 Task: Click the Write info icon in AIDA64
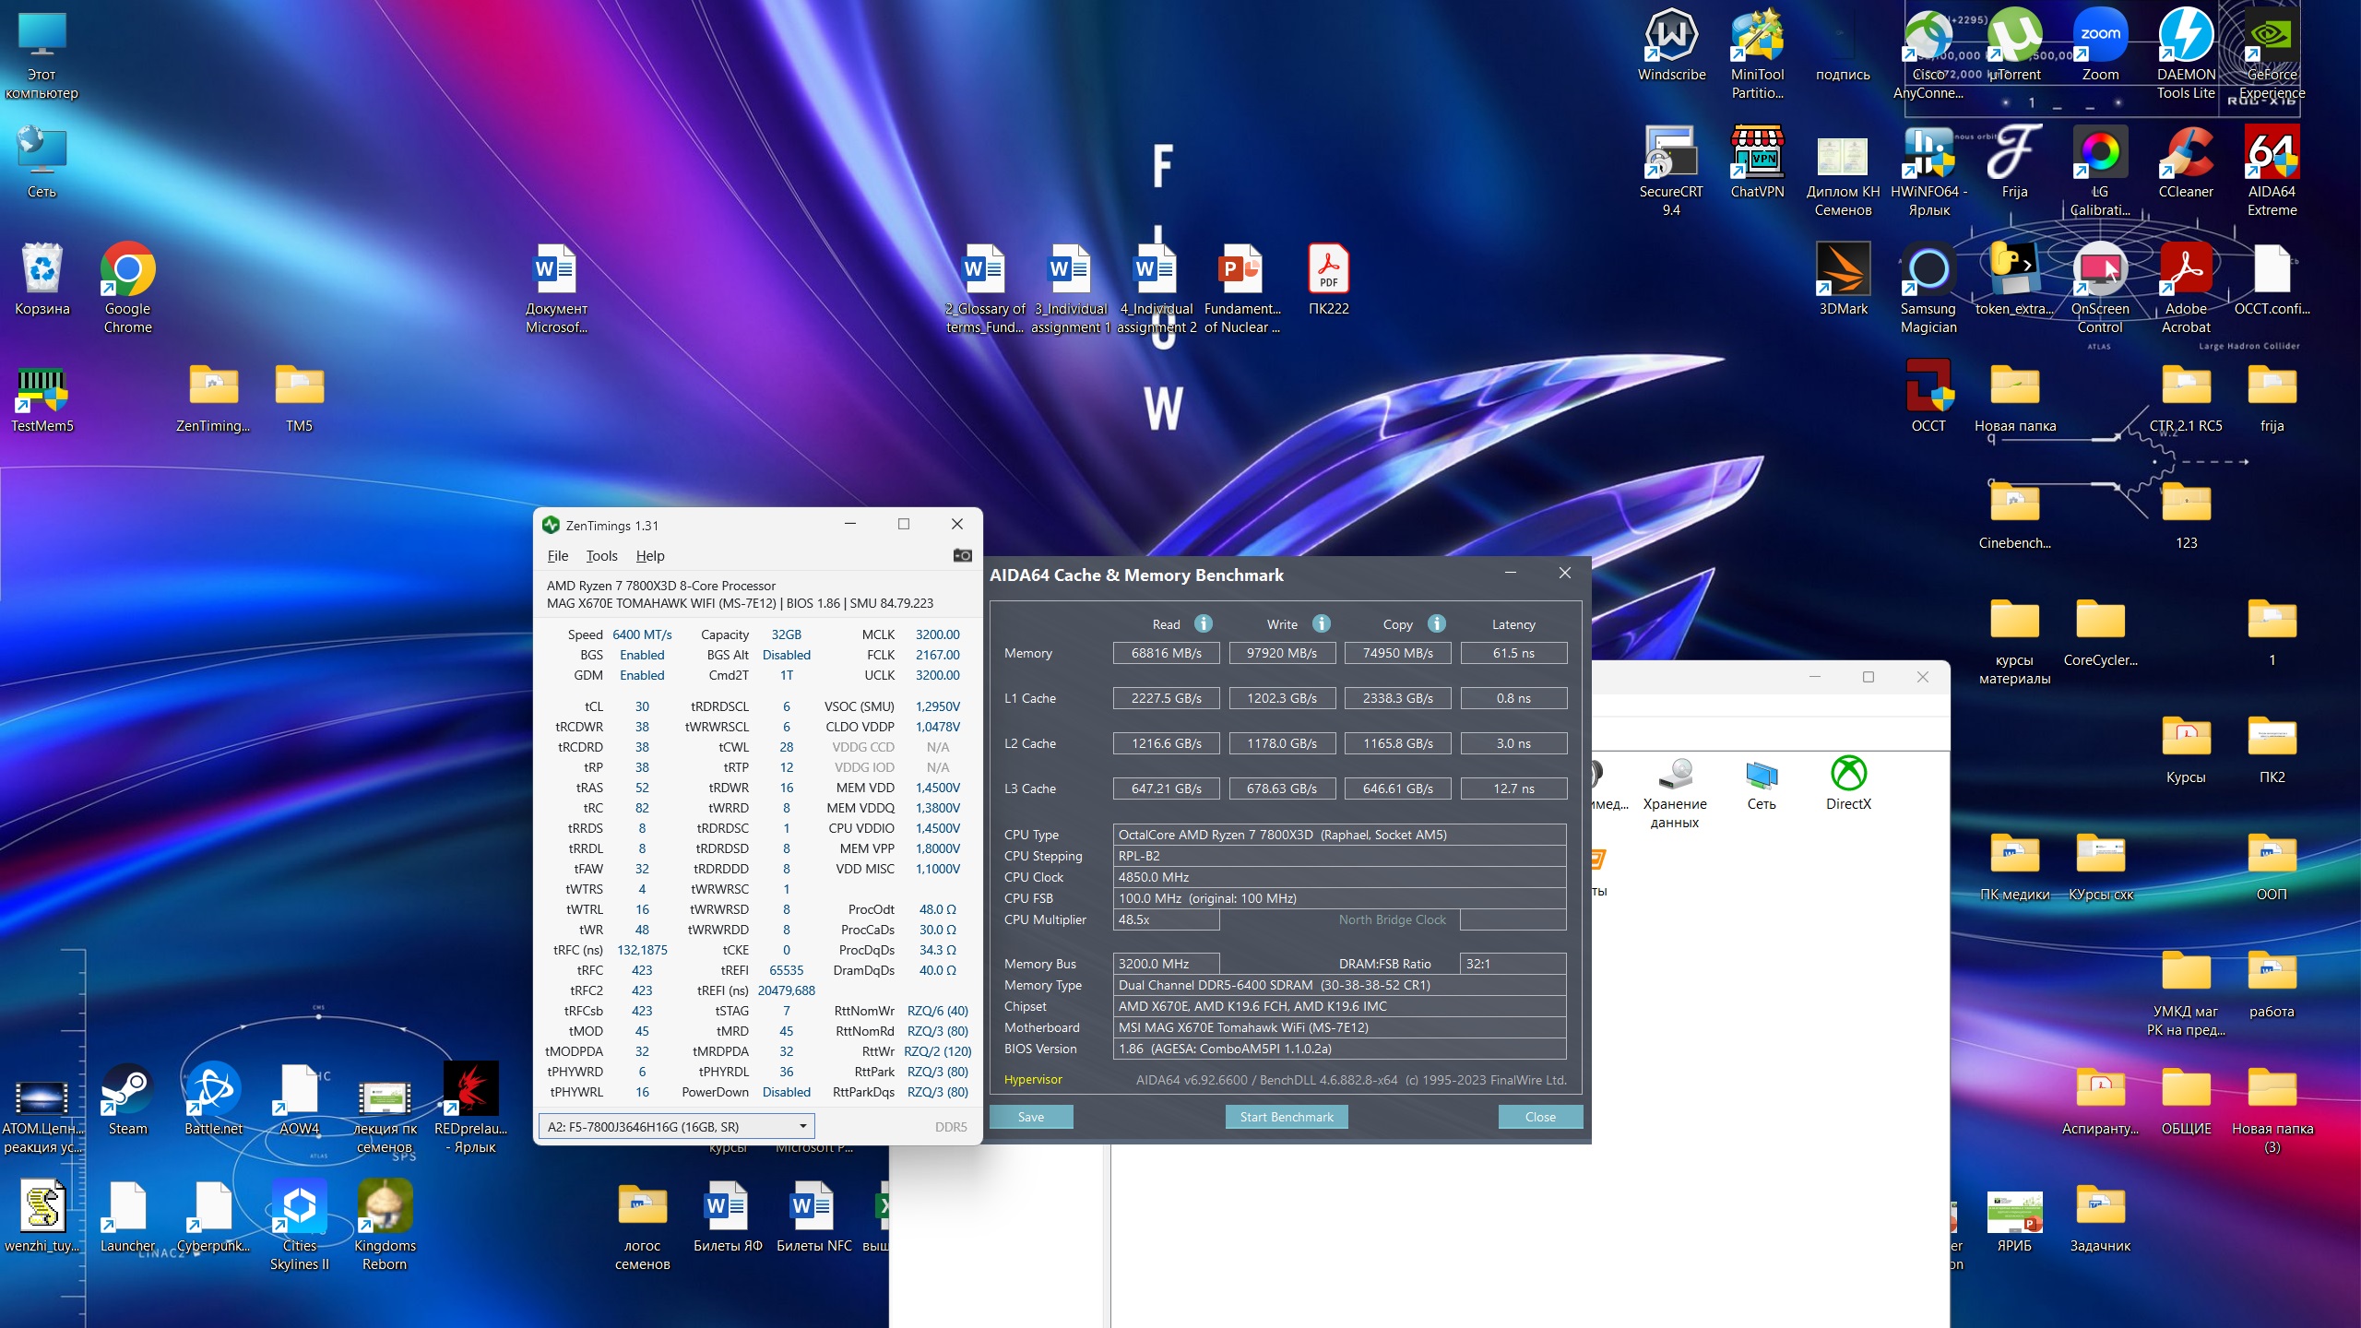[x=1321, y=623]
